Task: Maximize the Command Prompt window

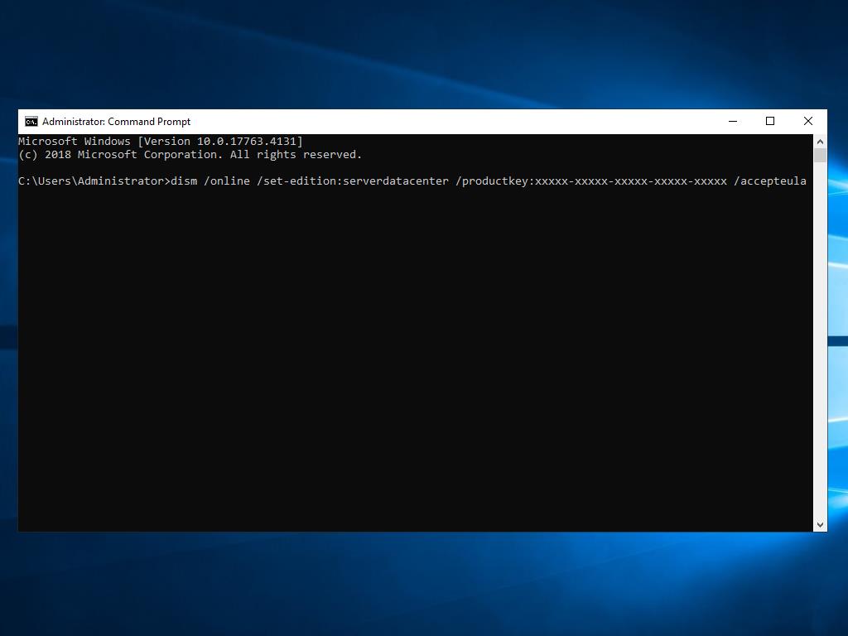Action: 770,121
